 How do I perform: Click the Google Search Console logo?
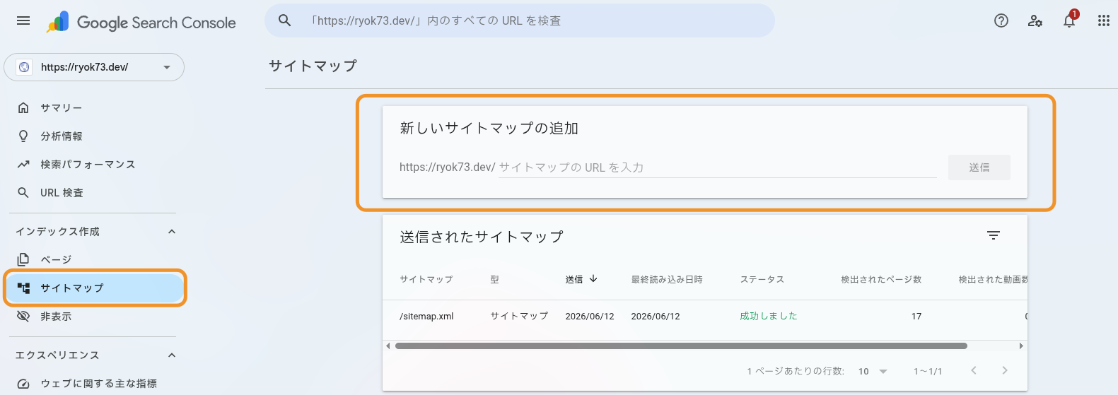(141, 22)
